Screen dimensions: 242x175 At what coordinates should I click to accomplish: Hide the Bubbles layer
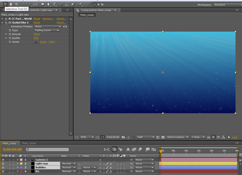3,167
